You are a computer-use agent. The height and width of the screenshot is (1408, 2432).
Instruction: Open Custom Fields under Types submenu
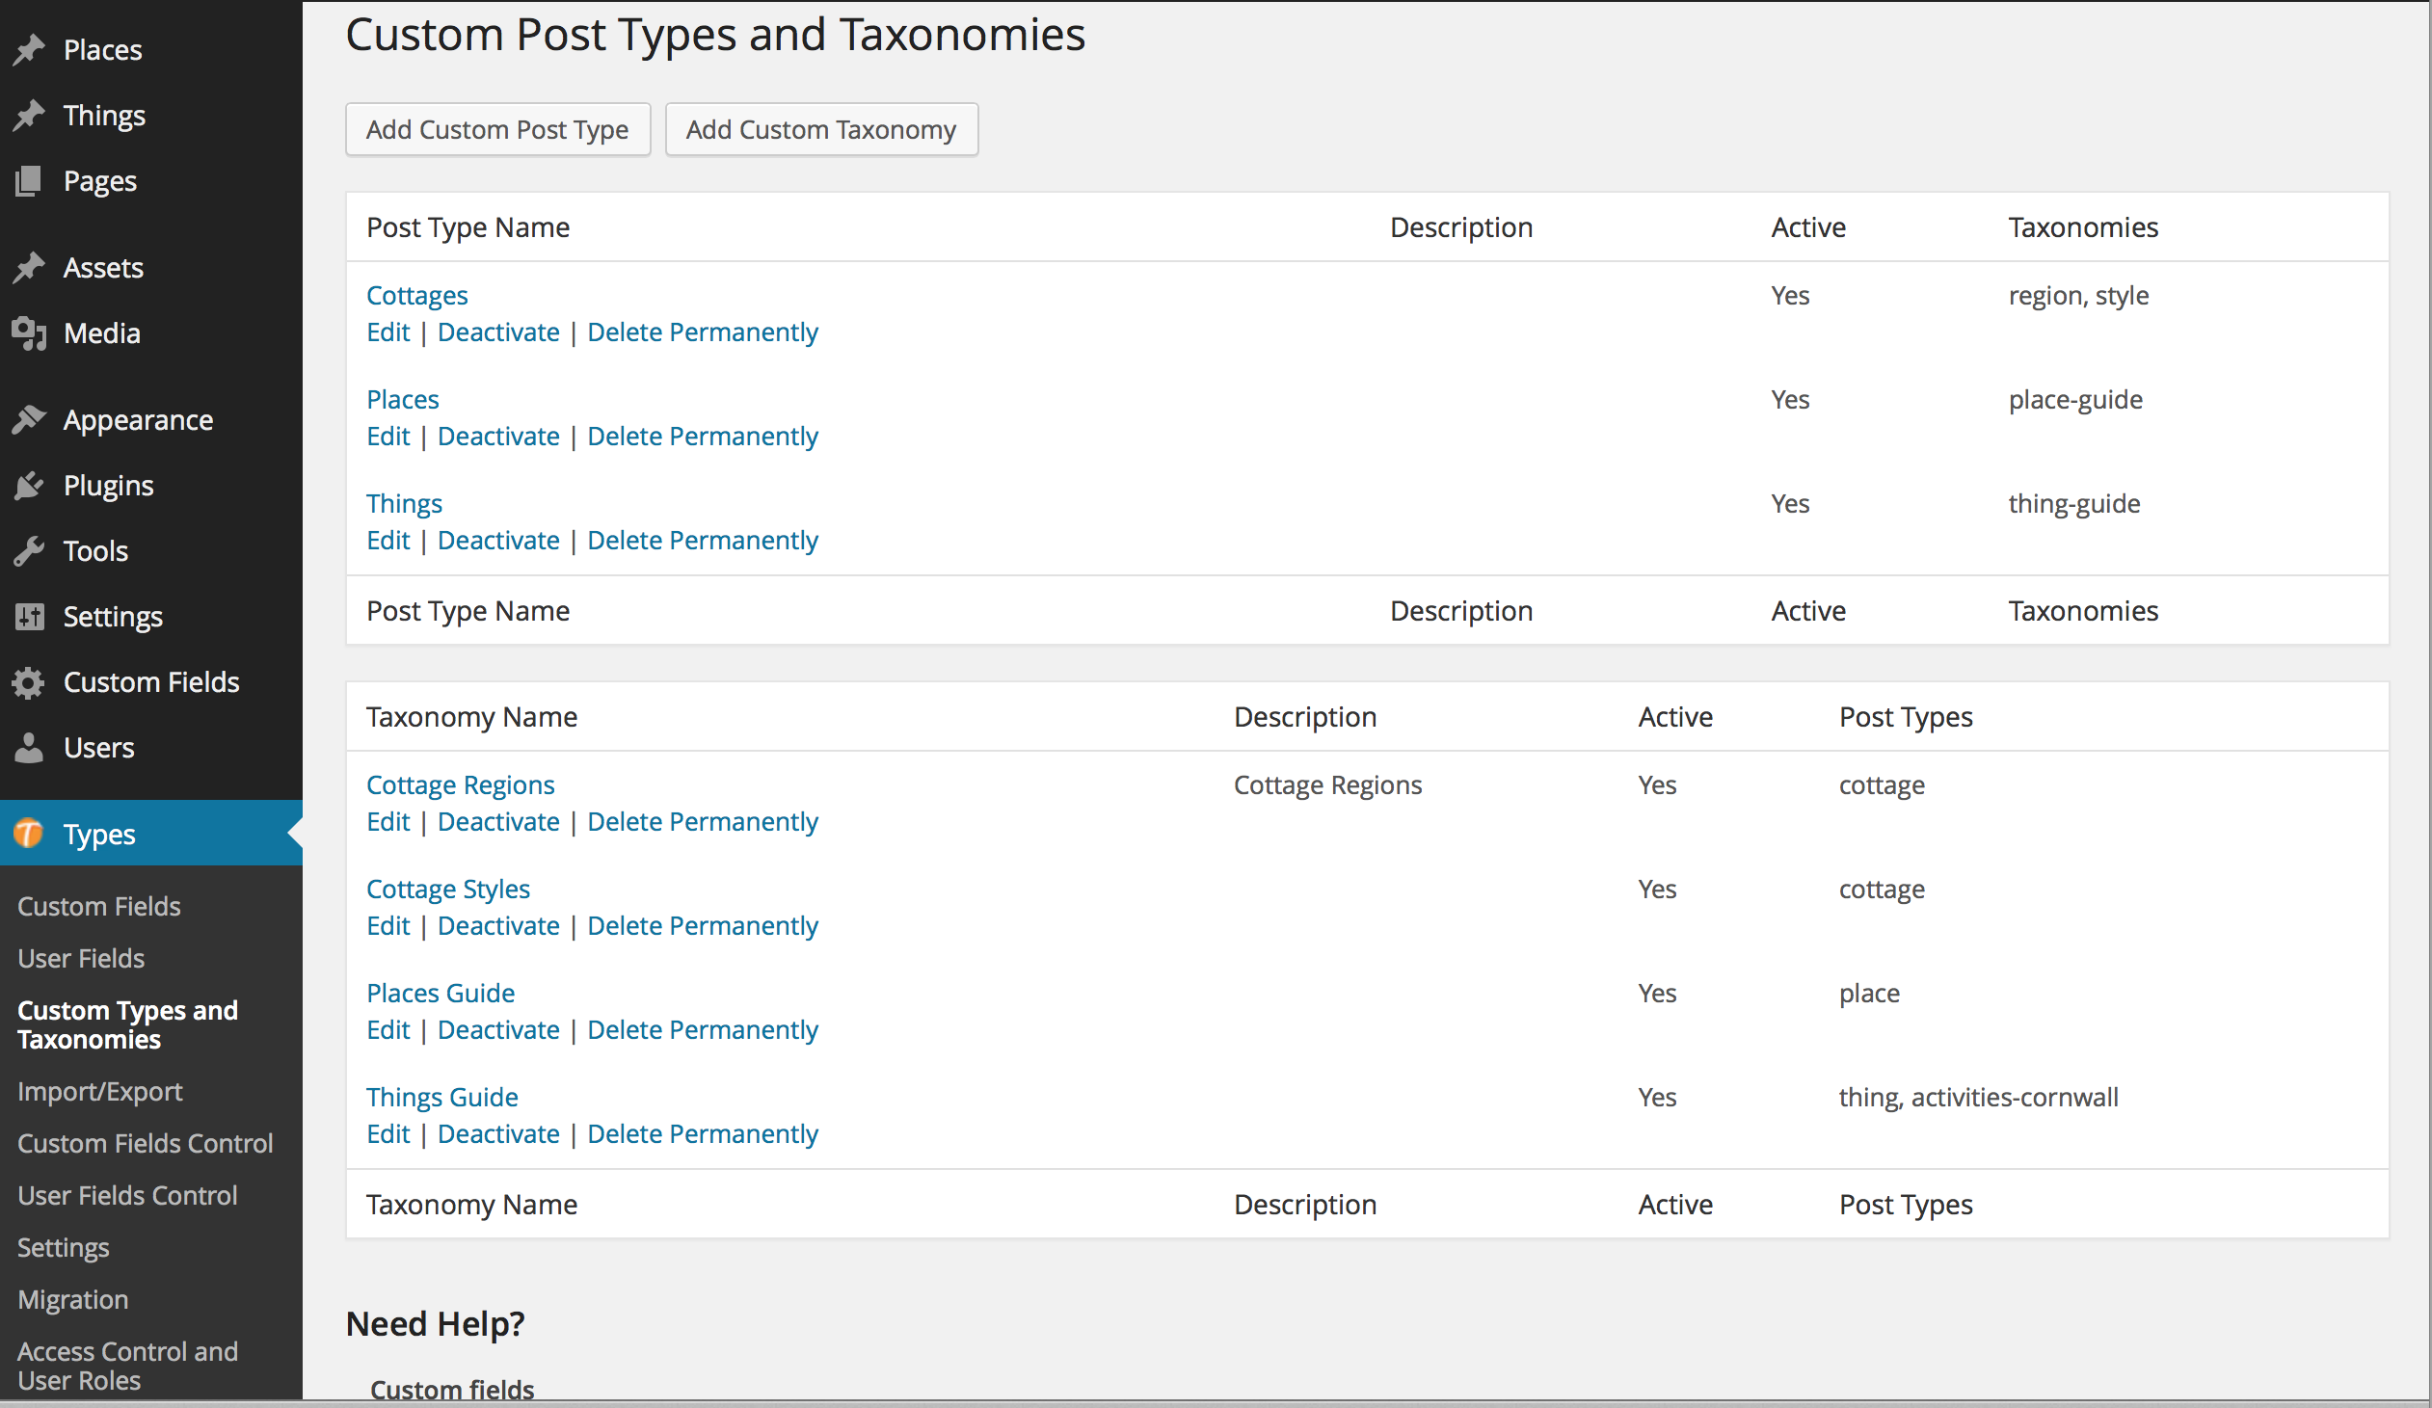click(x=99, y=906)
